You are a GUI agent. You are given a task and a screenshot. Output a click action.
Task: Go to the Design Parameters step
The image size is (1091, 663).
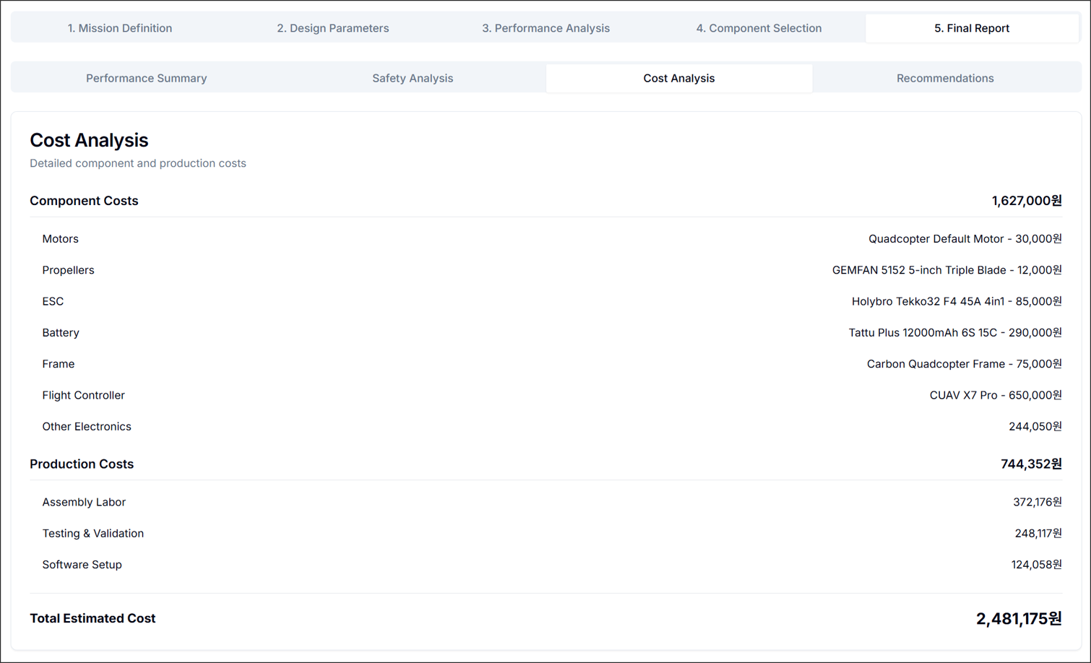(332, 28)
